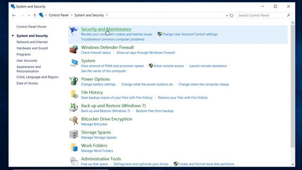The image size is (302, 170).
Task: Select Ease of Access category
Action: [27, 83]
